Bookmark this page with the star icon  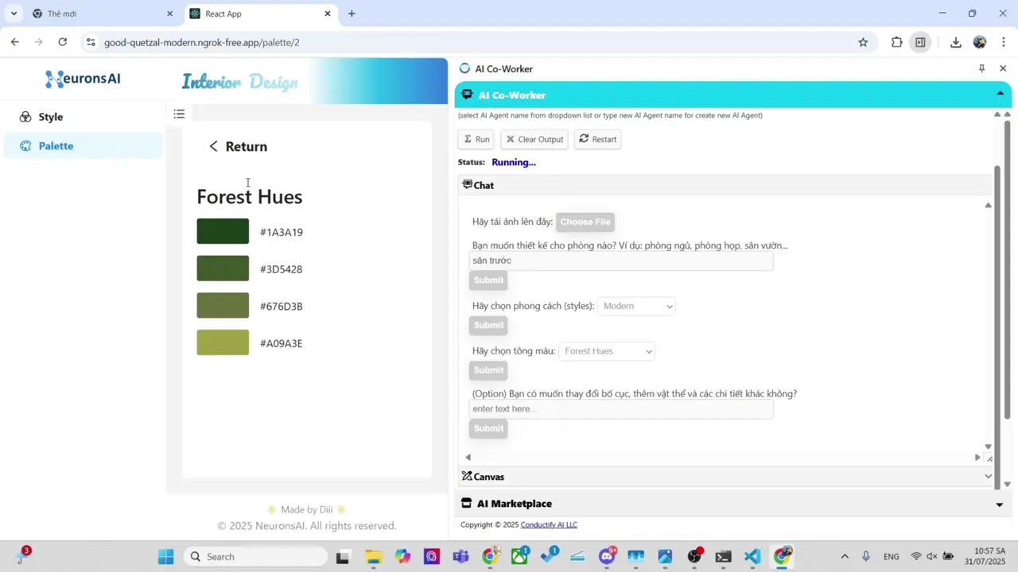(x=863, y=42)
